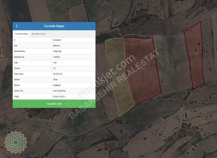
Task: Open the three-dot menu in Öznitelik Bilgisi header
Action: pyautogui.click(x=17, y=26)
